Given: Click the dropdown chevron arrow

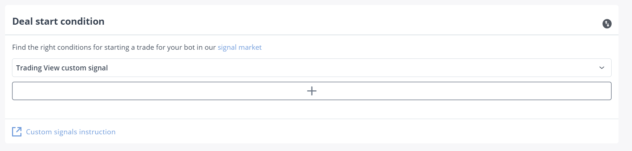Looking at the screenshot, I should tap(601, 68).
